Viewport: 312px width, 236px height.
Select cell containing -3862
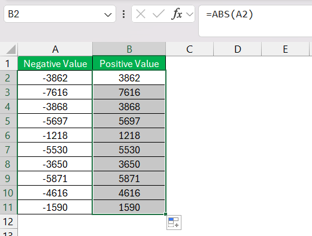coord(55,78)
